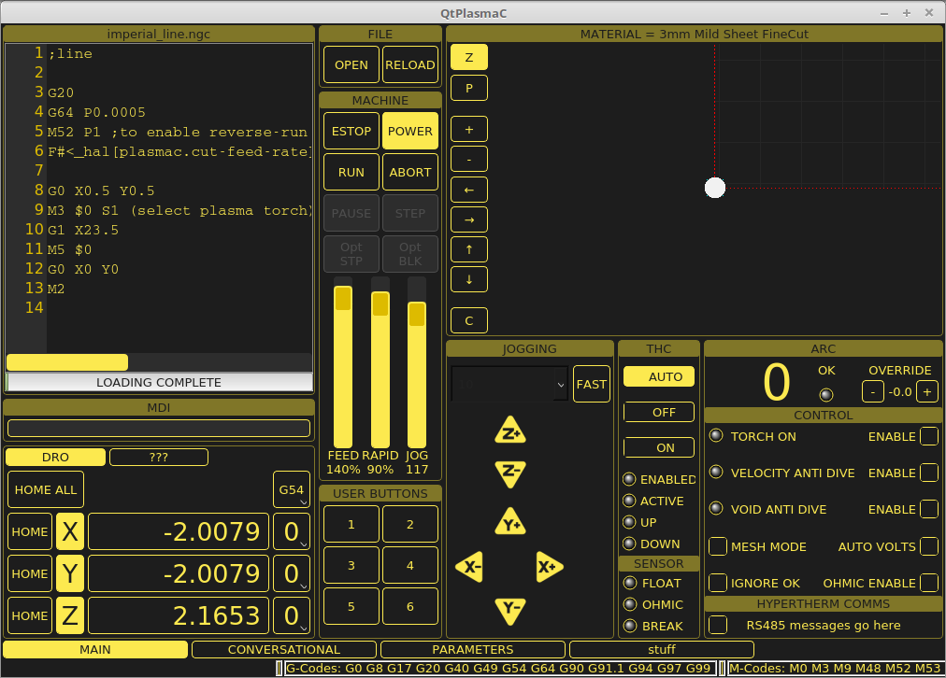
Task: Open X axis zero dropdown
Action: coord(292,531)
